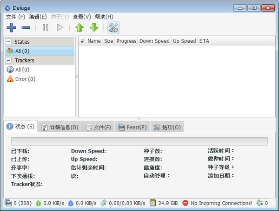Click the No Incoming Connections warning
279x211 pixels.
[x=217, y=203]
